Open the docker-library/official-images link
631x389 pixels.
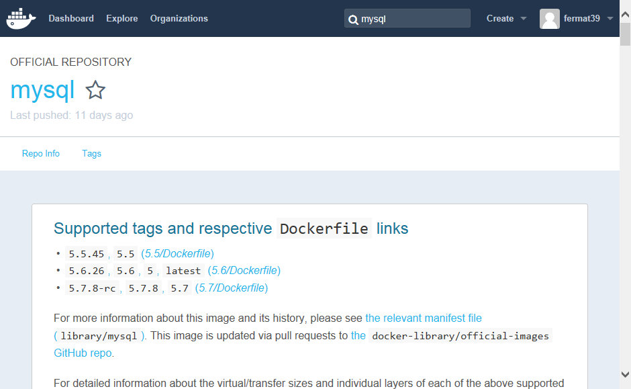(x=460, y=336)
